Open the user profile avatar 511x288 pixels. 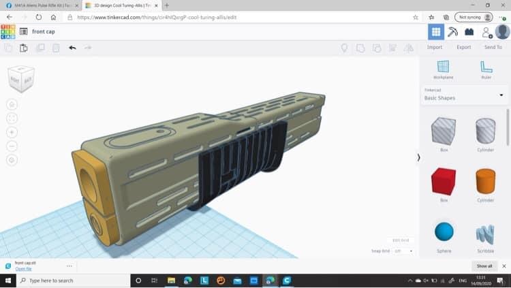[x=502, y=31]
